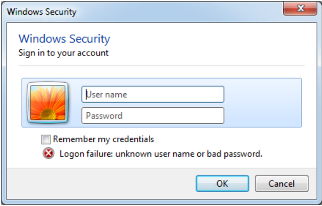Viewport: 322px width, 206px height.
Task: Click the large blue Windows Security heading
Action: click(64, 39)
